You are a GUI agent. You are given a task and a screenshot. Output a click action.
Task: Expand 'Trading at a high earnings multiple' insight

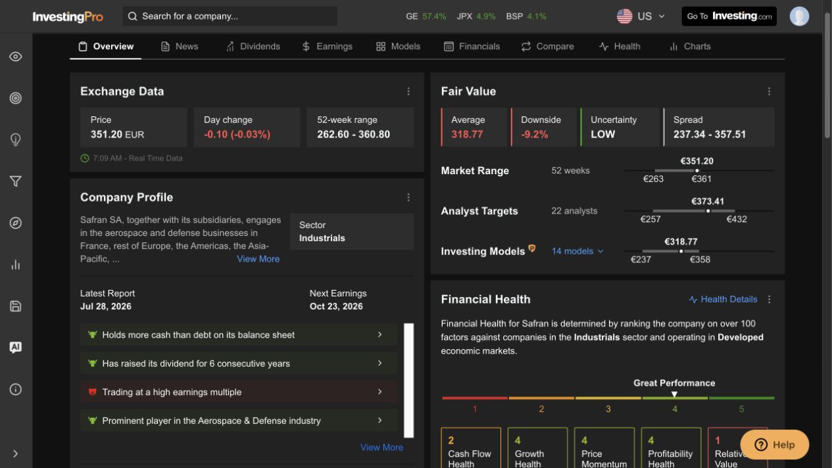tap(239, 392)
